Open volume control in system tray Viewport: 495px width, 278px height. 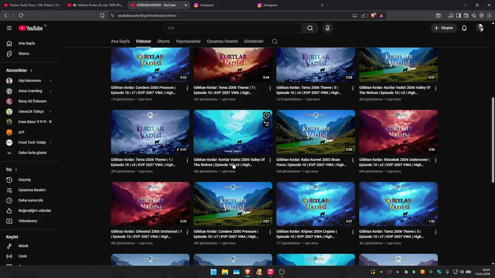(462, 272)
